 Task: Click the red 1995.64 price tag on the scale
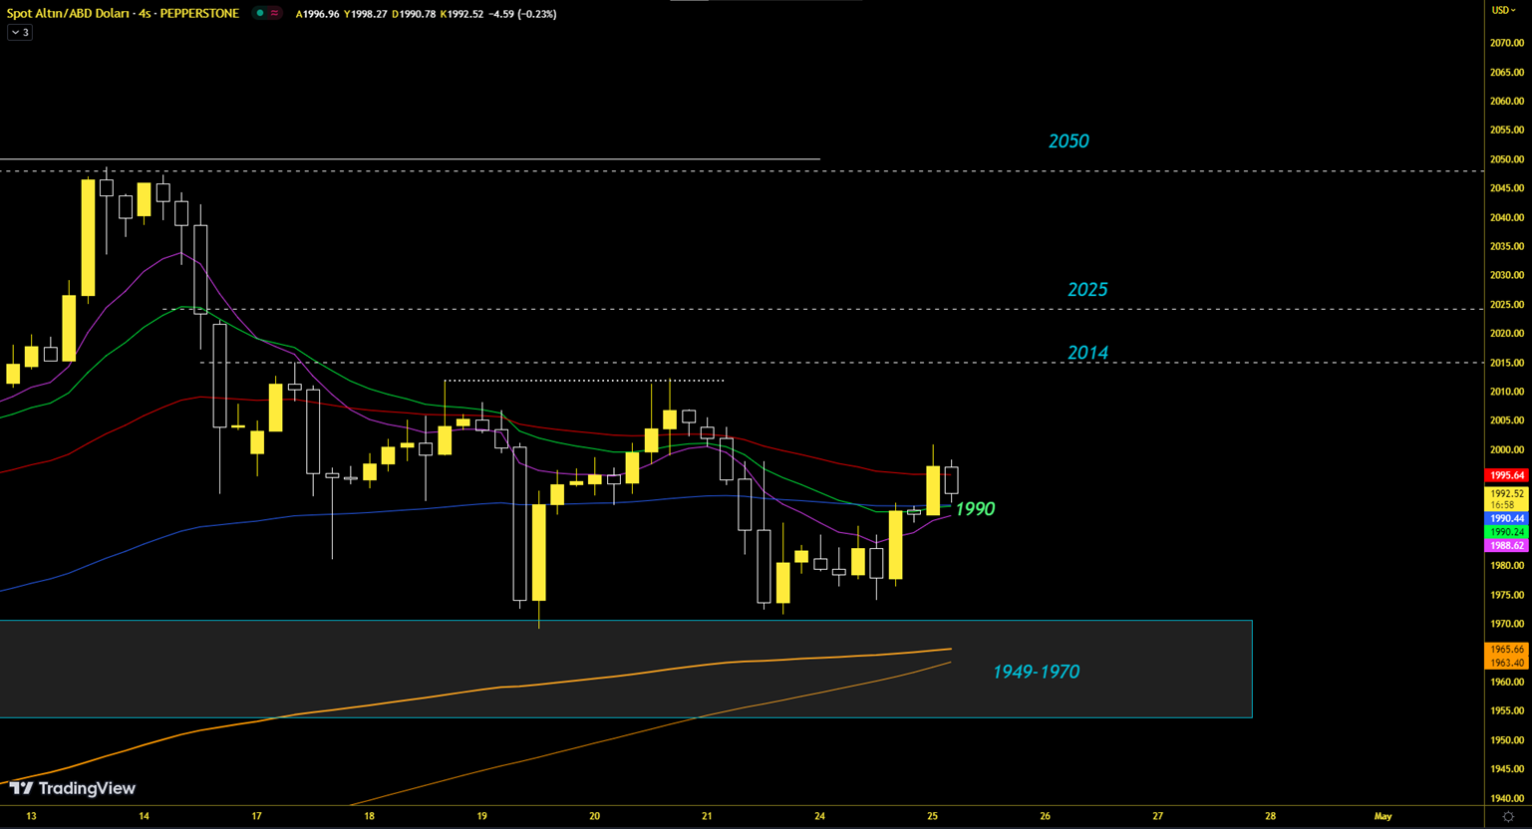tap(1506, 475)
